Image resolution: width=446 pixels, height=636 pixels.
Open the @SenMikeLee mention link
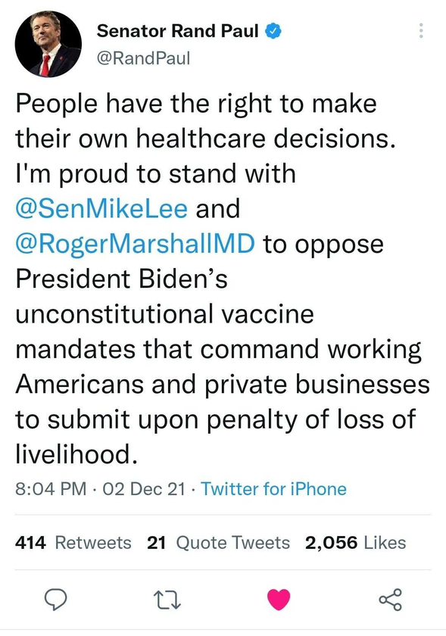coord(101,208)
